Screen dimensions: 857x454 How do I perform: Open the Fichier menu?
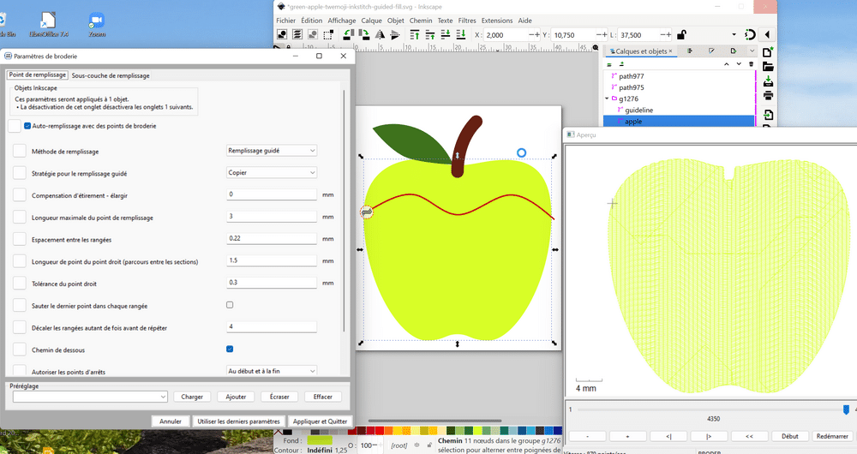[286, 21]
